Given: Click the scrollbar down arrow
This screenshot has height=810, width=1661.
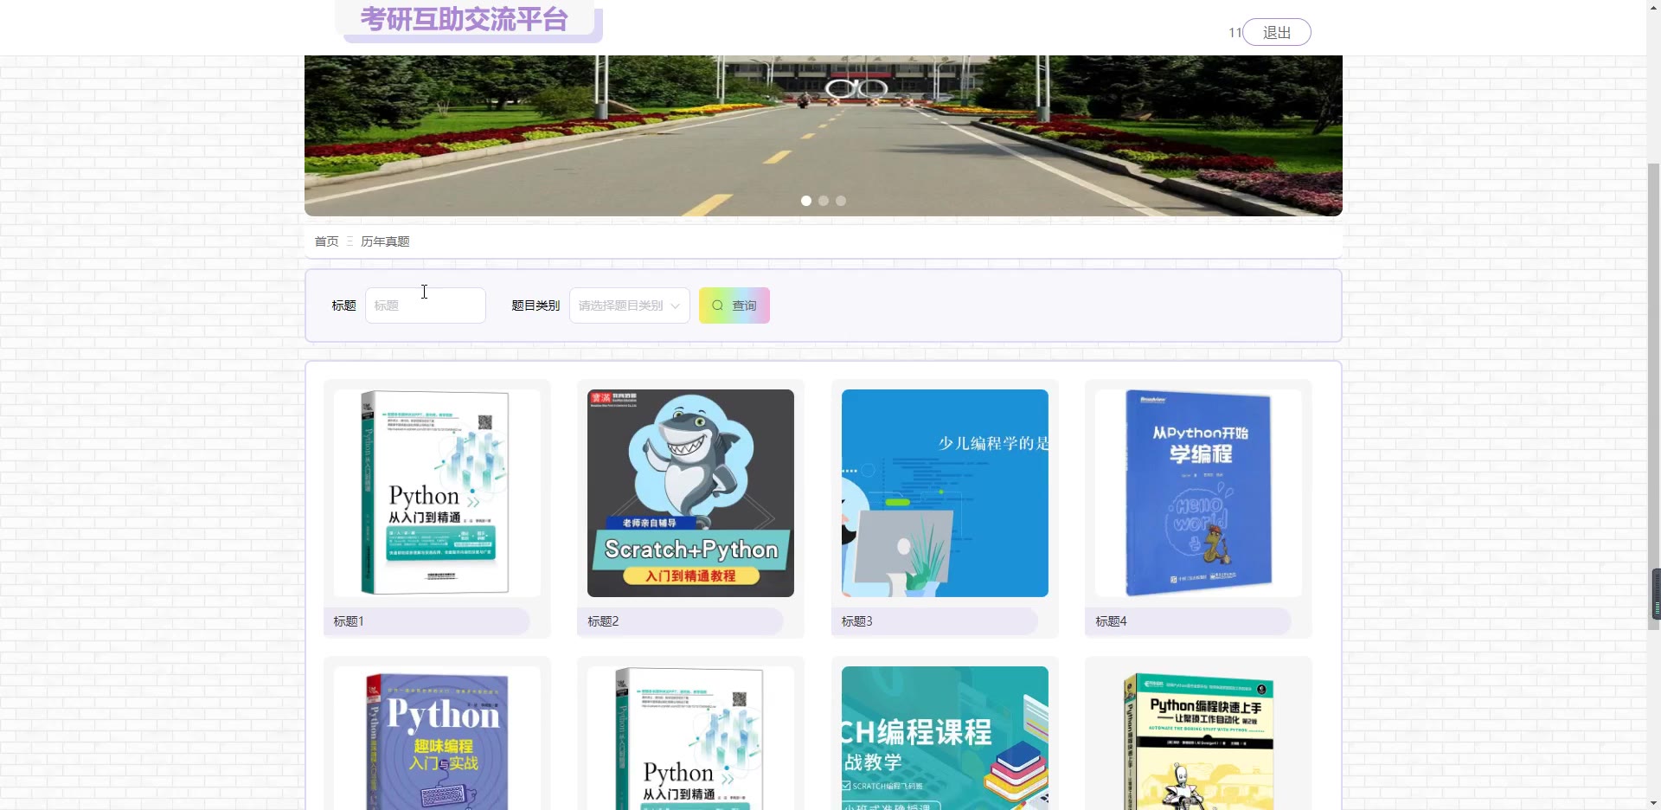Looking at the screenshot, I should coord(1654,803).
